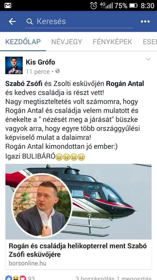Tap the 4G signal strength icon
Image resolution: width=157 pixels, height=280 pixels.
106,6
